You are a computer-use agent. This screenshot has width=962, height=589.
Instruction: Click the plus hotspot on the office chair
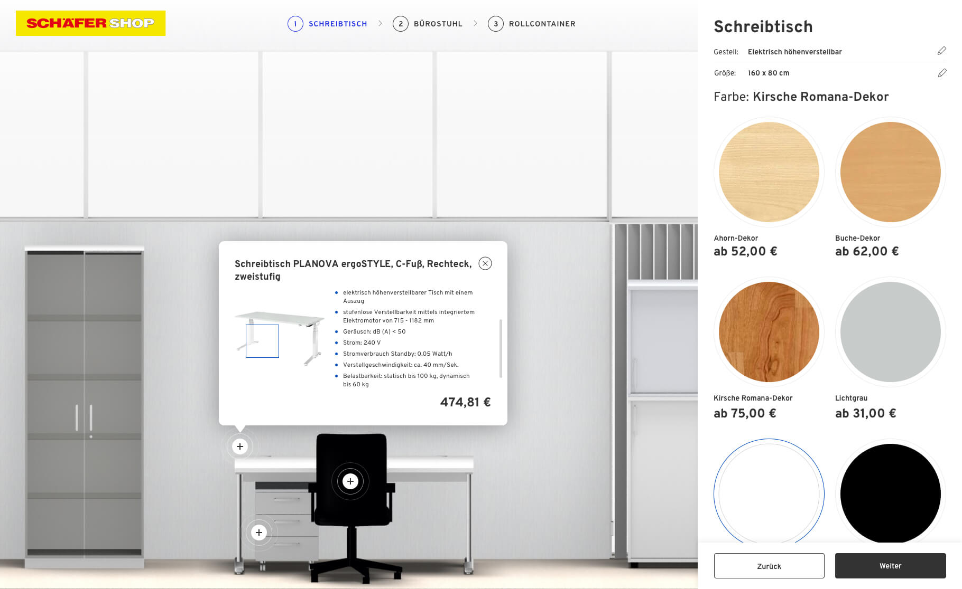350,481
